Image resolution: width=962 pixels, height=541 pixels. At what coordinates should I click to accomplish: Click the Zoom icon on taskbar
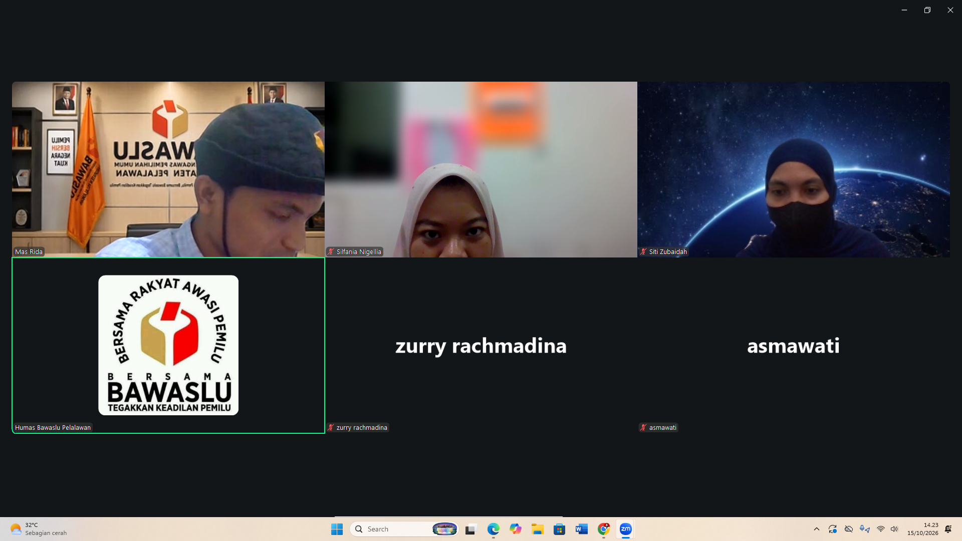click(626, 529)
